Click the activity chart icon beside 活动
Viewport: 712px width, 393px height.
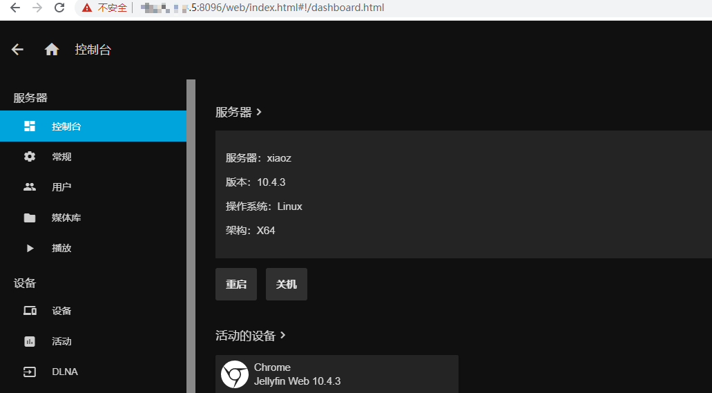(30, 341)
